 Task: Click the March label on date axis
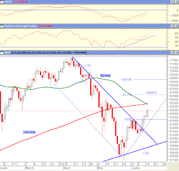[30, 168]
